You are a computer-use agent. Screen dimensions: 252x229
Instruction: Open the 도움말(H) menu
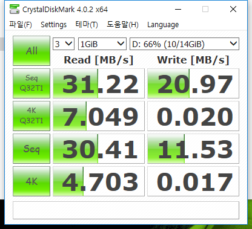click(x=122, y=25)
